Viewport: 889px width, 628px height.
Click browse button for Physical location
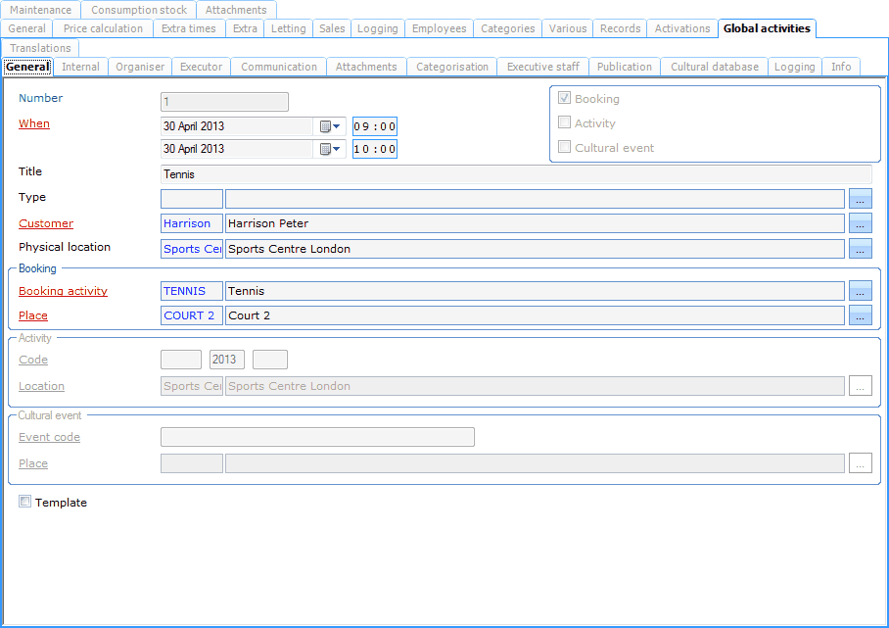(x=860, y=249)
